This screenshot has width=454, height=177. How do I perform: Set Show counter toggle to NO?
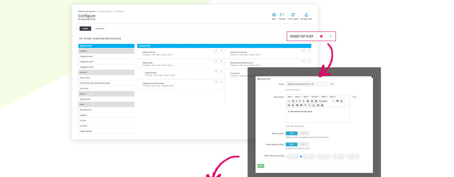point(303,133)
